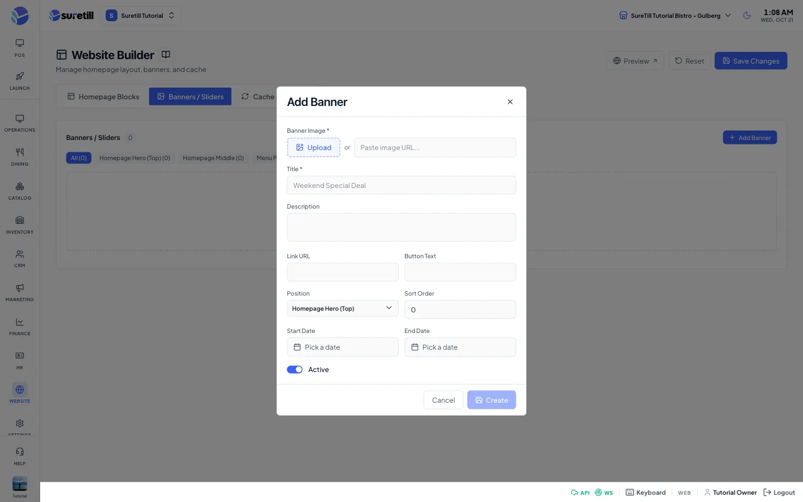Open the Marketing megaphone section

click(20, 293)
